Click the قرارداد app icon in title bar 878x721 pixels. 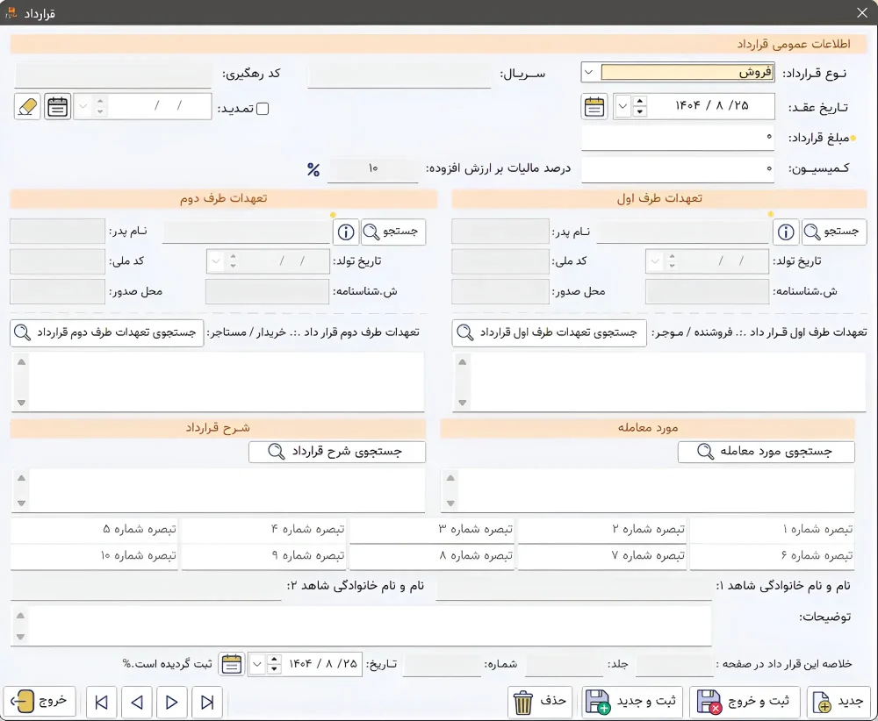tap(11, 13)
